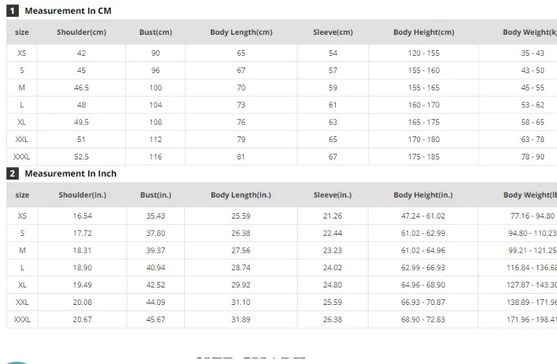Click the 68.90 - 72.83 height cell
557x364 pixels.
pos(423,319)
